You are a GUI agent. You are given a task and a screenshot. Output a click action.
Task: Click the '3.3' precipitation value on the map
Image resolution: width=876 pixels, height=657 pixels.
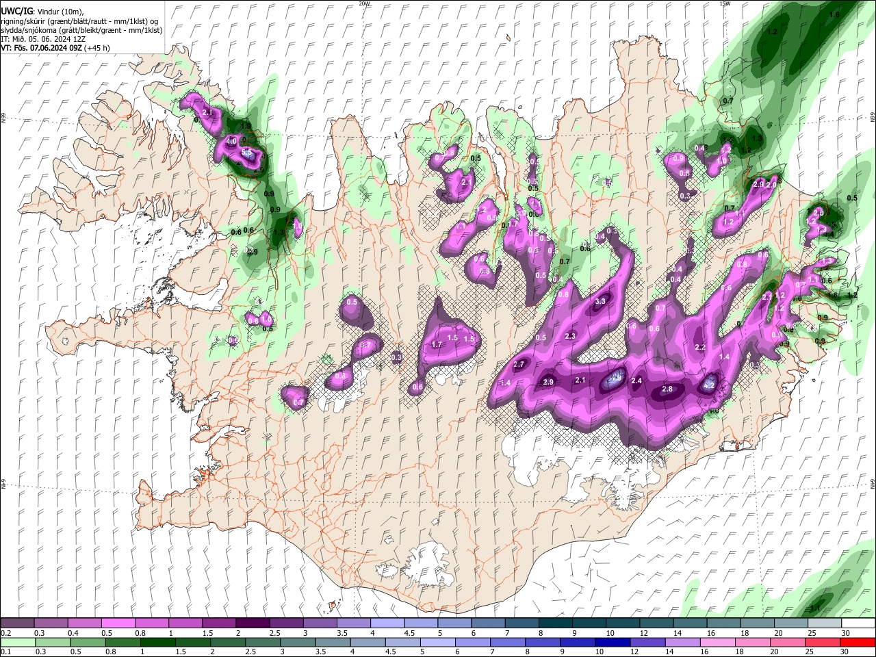coord(601,301)
